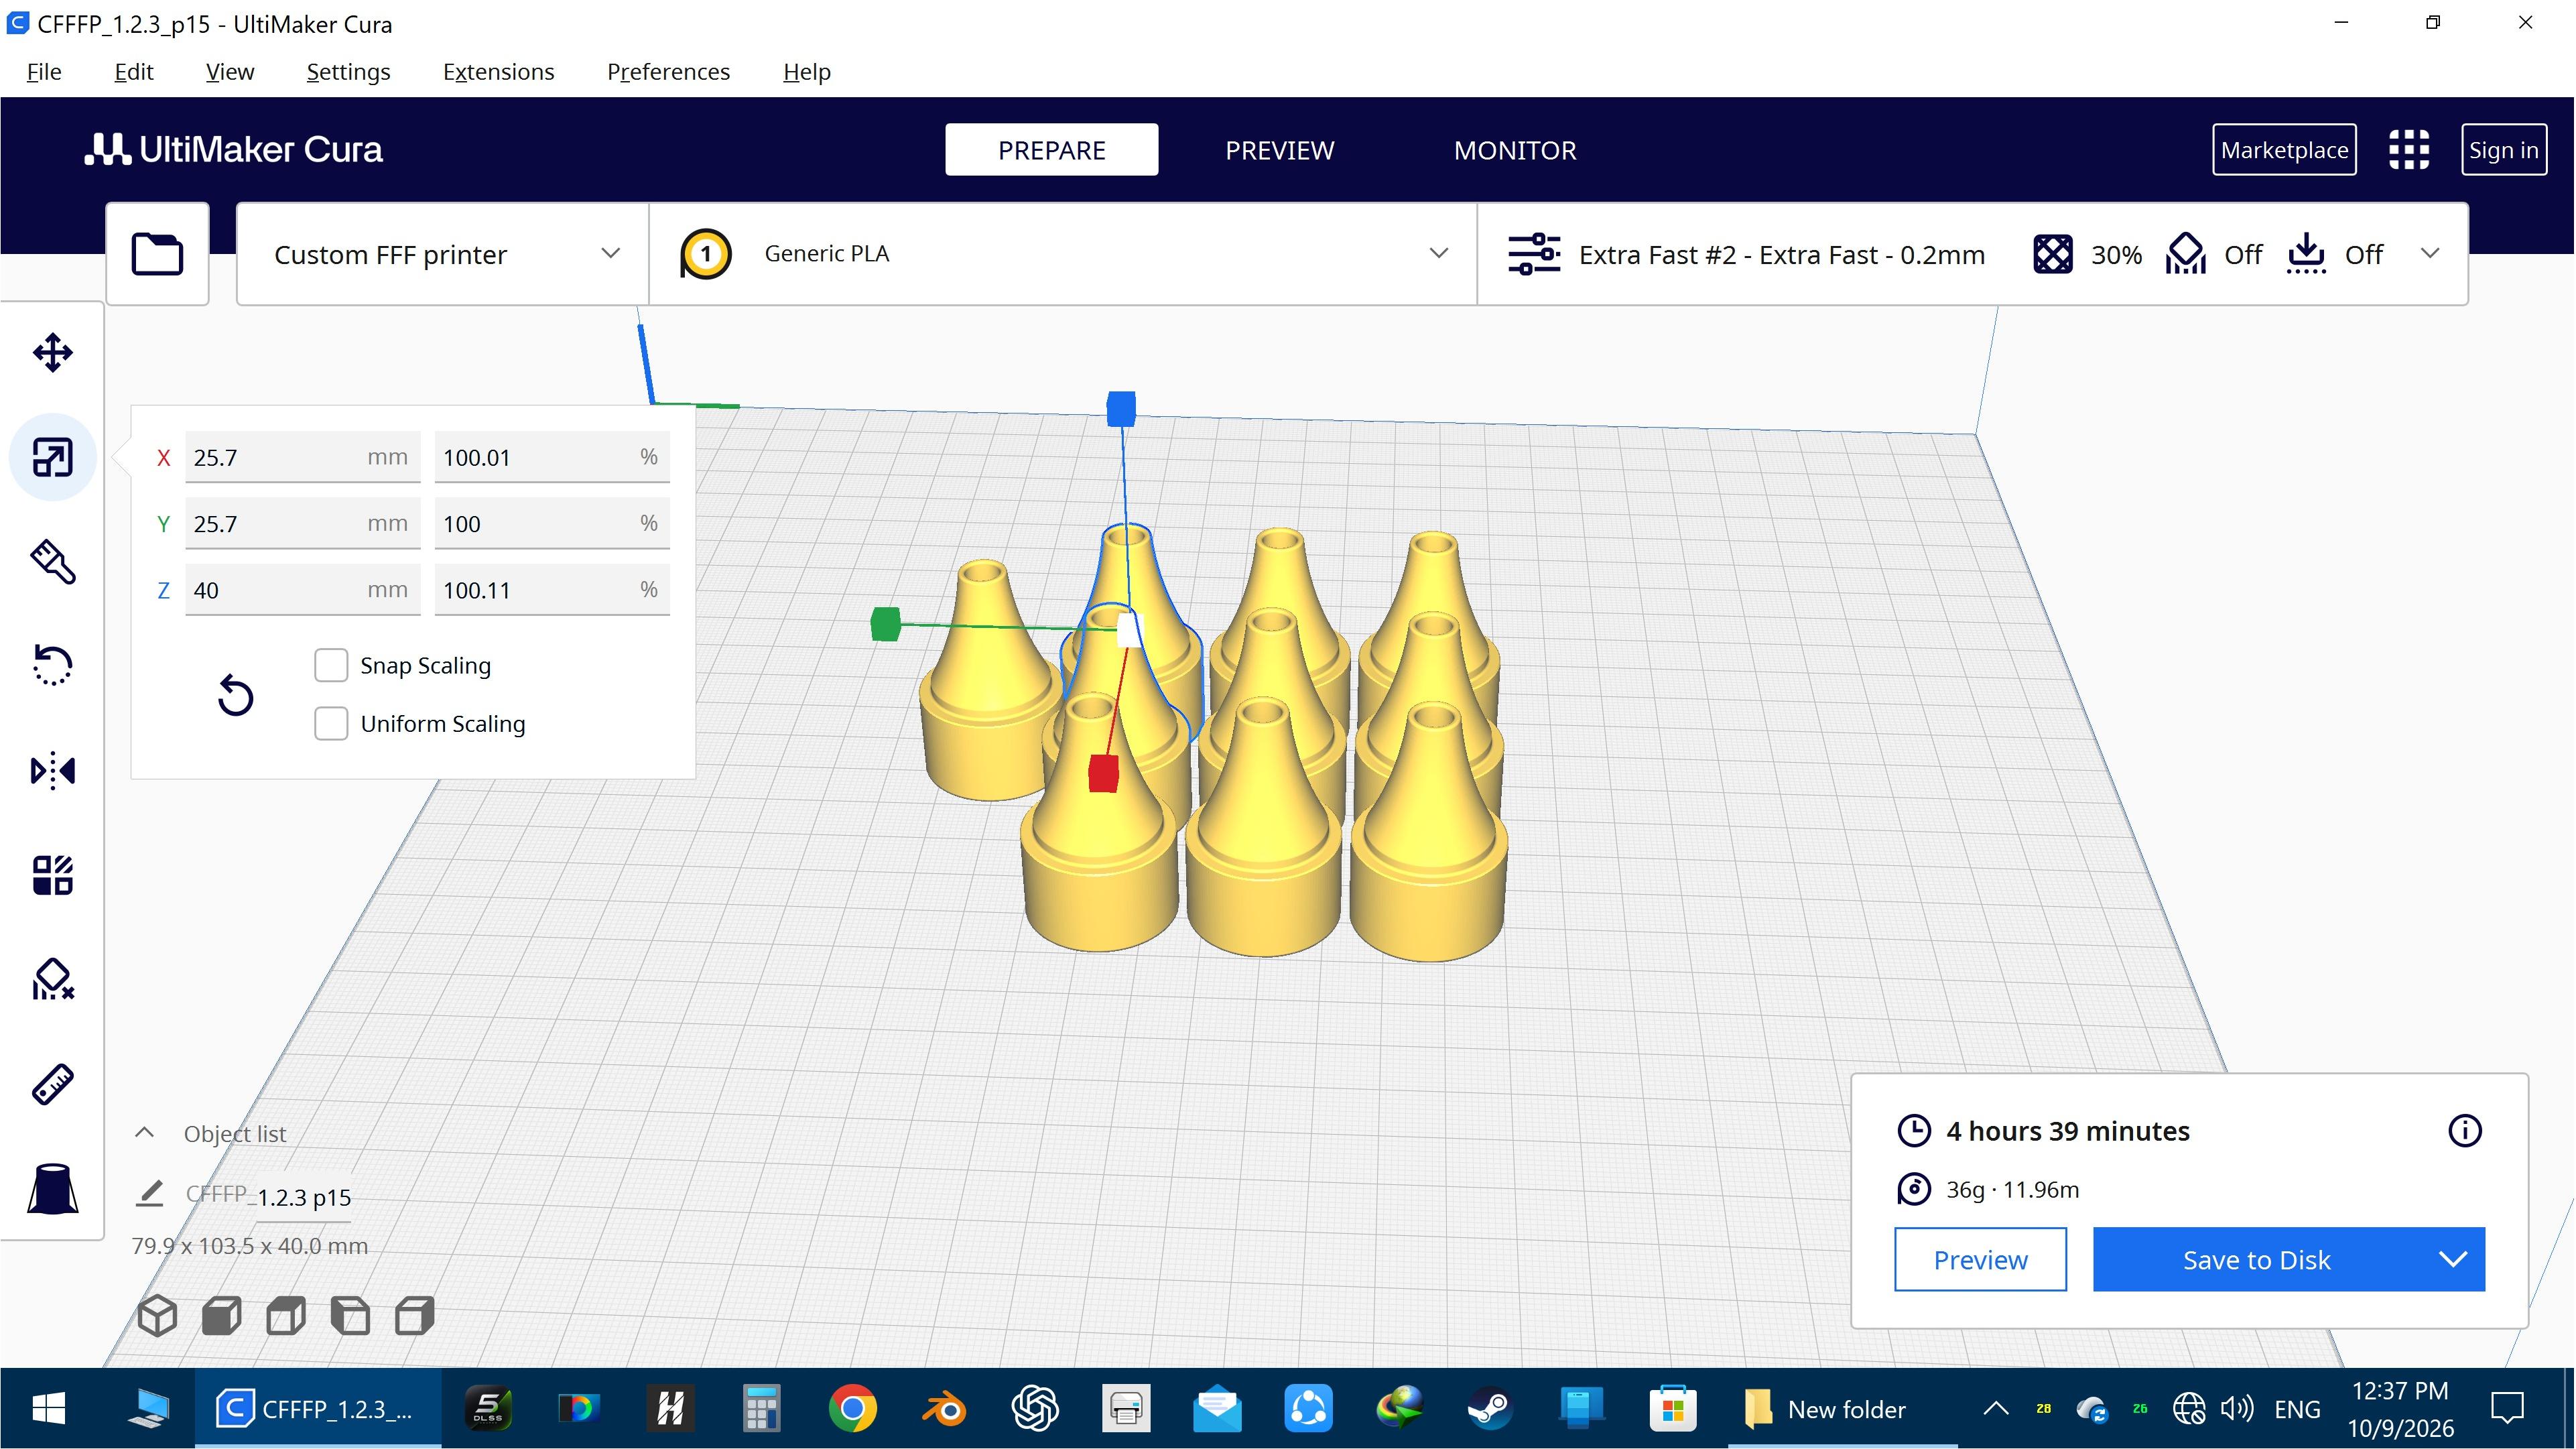Image resolution: width=2576 pixels, height=1449 pixels.
Task: Enable Uniform Scaling checkbox
Action: pos(331,723)
